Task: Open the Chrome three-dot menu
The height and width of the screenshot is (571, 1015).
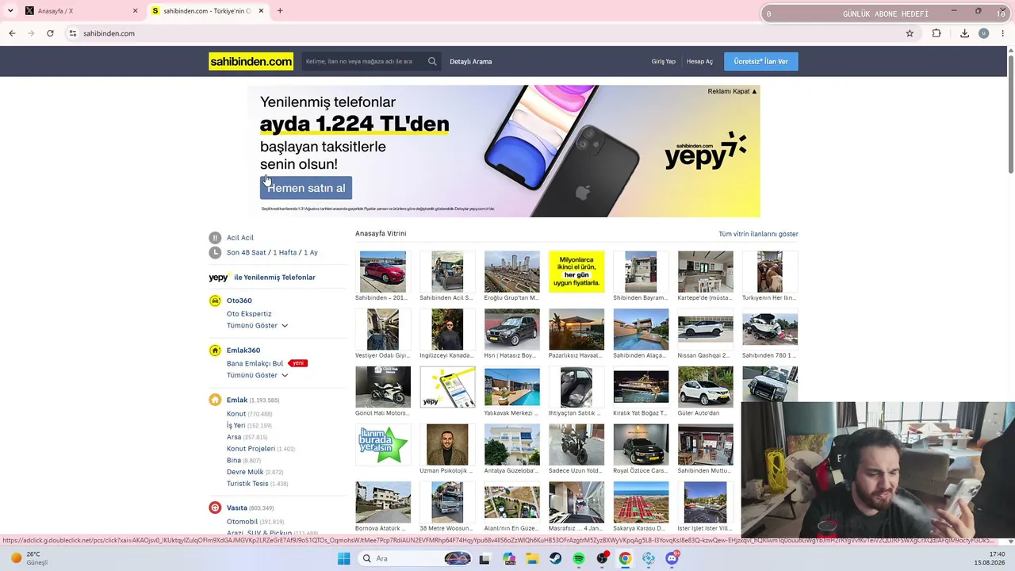Action: [1003, 33]
